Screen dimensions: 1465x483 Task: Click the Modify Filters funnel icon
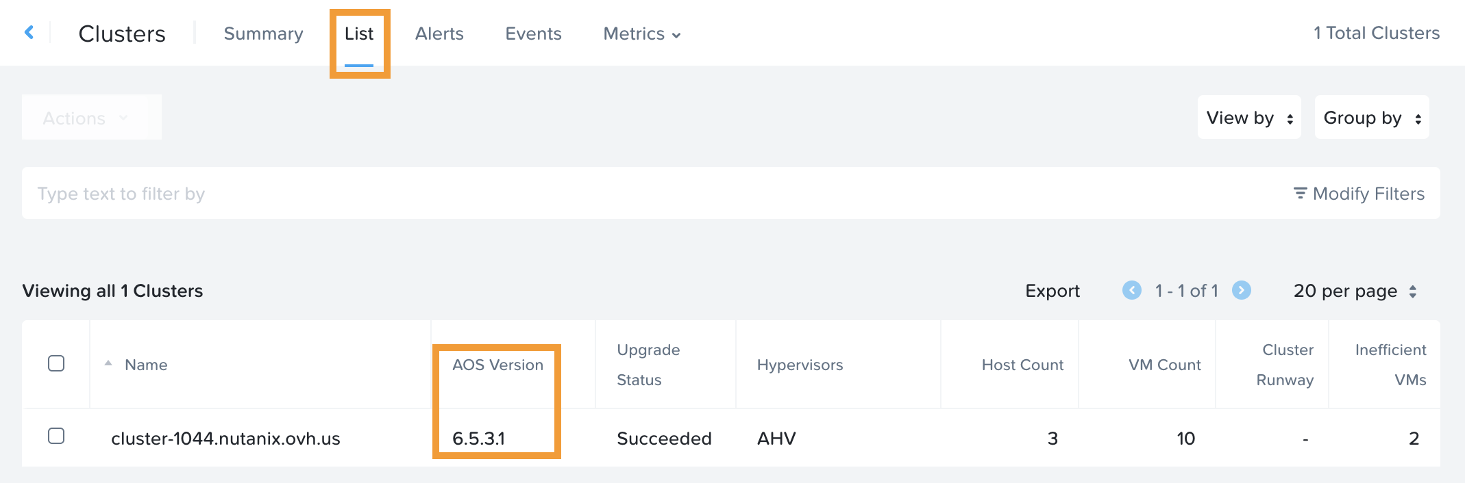click(x=1300, y=194)
